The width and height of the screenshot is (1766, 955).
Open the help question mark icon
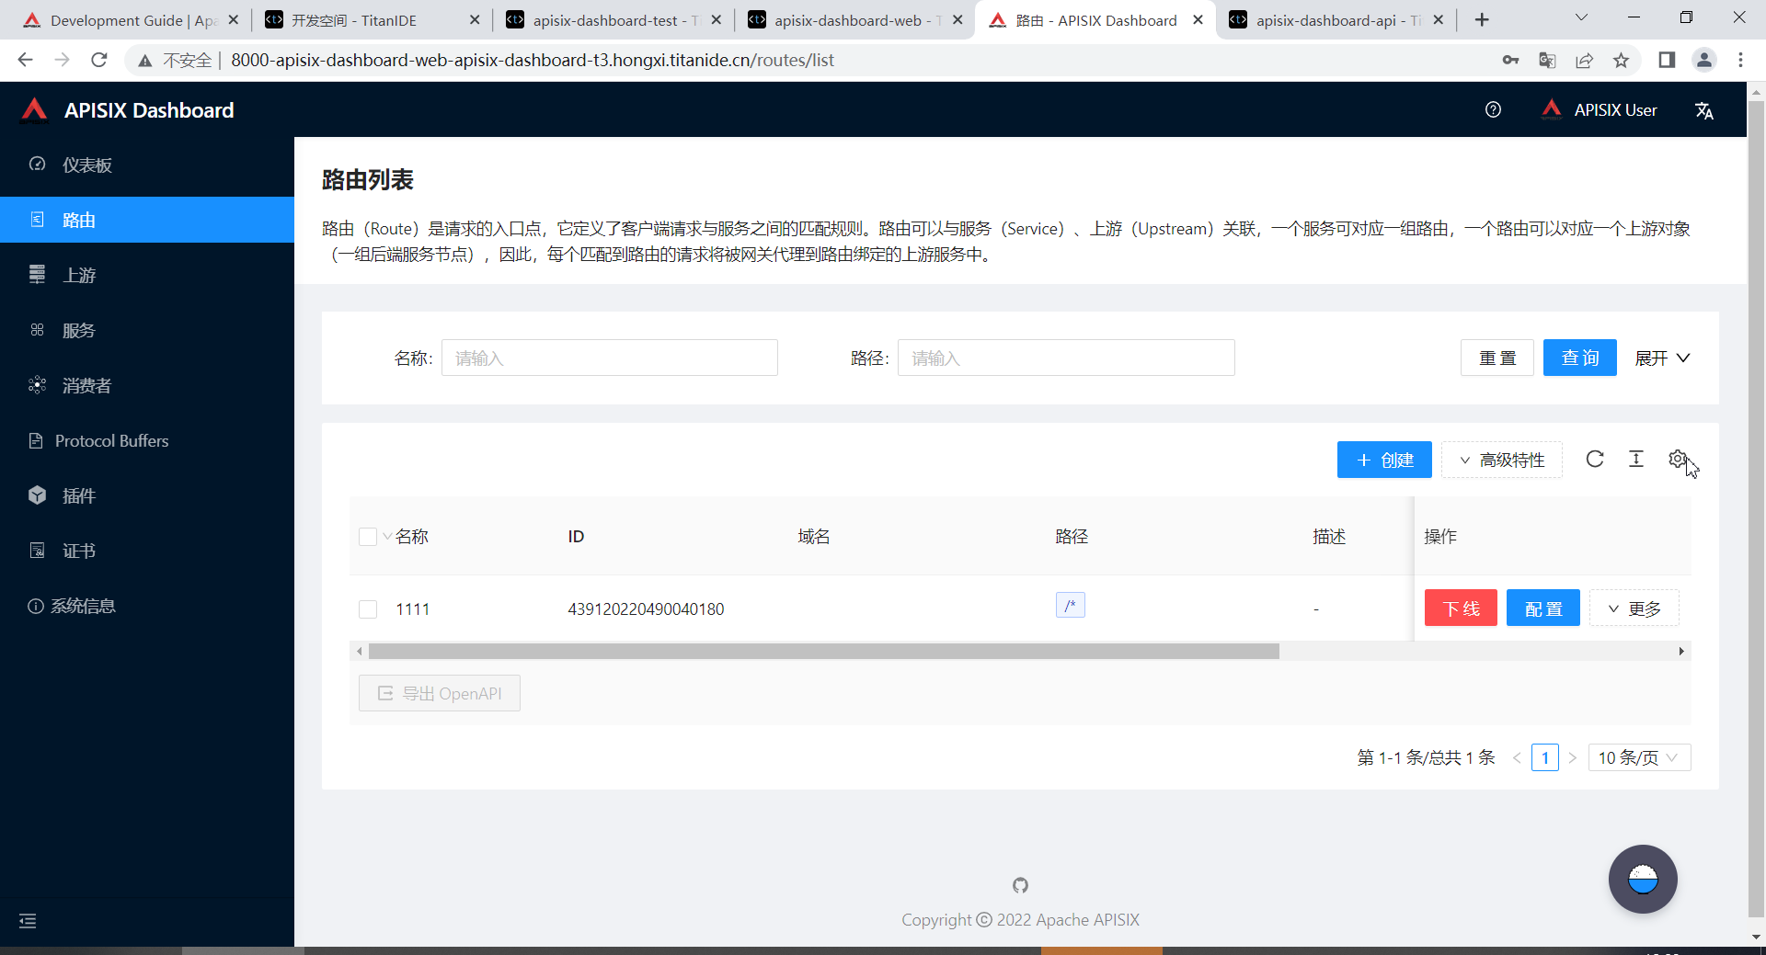pyautogui.click(x=1493, y=109)
